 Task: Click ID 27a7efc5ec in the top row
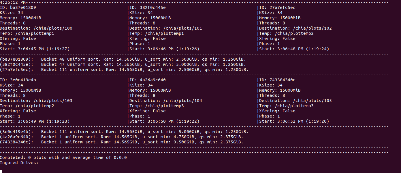click(x=277, y=7)
